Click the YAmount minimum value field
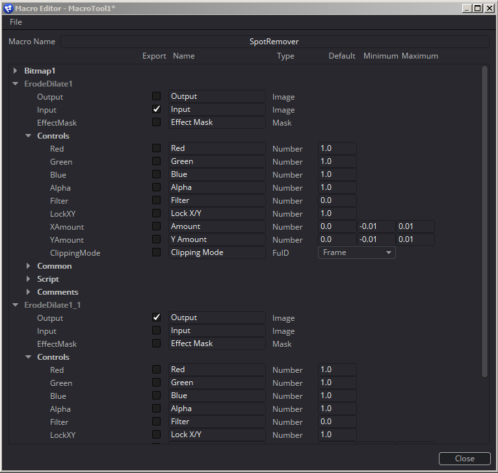498x473 pixels. pos(376,239)
